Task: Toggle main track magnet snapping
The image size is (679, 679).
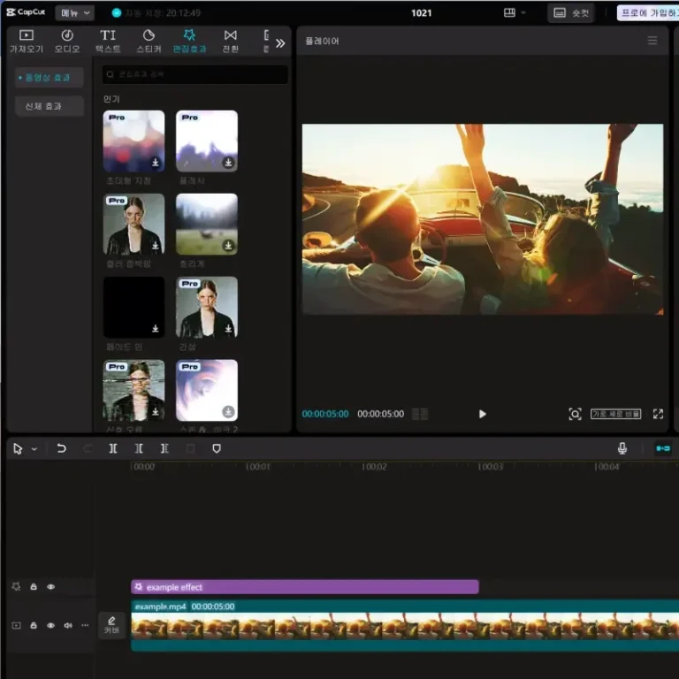Action: click(x=662, y=448)
